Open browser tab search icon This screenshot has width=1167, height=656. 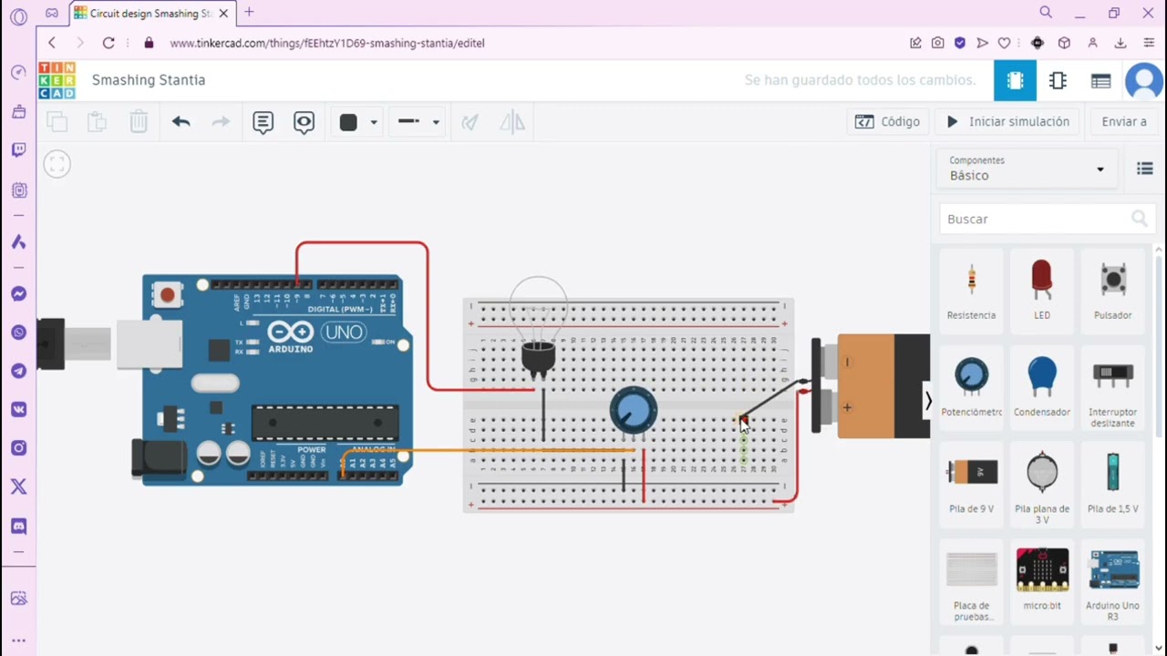1046,13
